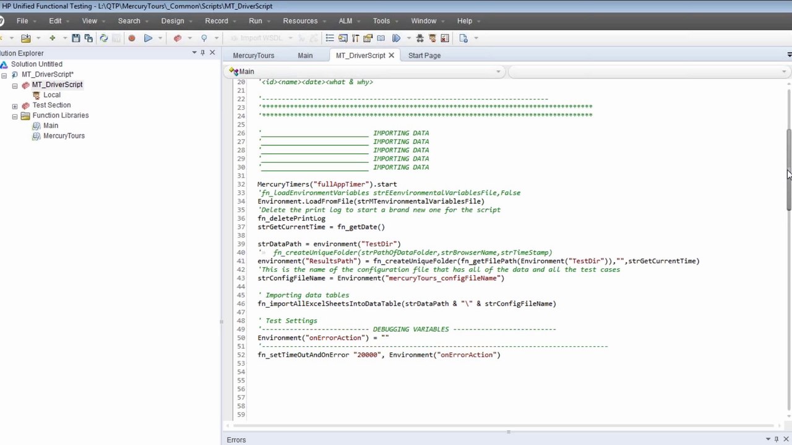Open the Help menu

(465, 21)
